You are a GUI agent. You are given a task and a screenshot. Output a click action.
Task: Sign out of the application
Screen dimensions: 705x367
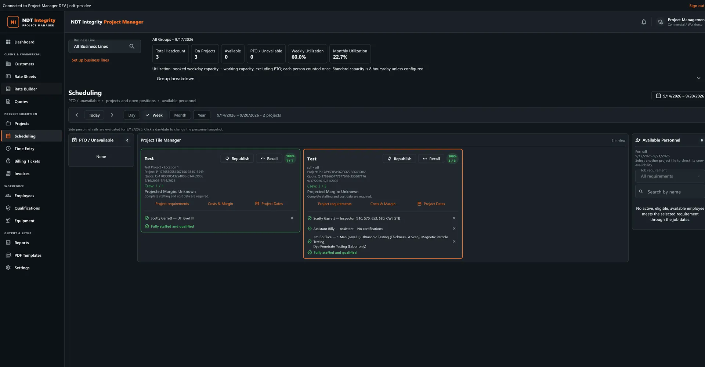(x=697, y=5)
